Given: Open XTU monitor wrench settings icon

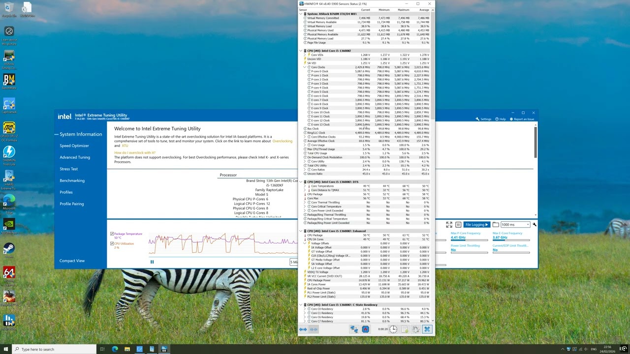Looking at the screenshot, I should coord(535,225).
